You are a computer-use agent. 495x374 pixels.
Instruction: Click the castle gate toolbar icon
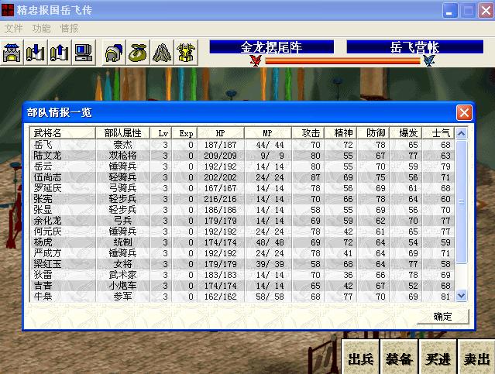click(12, 53)
